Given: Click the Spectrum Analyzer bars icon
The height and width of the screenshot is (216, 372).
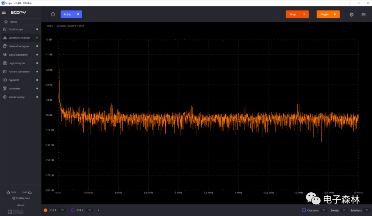Looking at the screenshot, I should click(x=5, y=38).
